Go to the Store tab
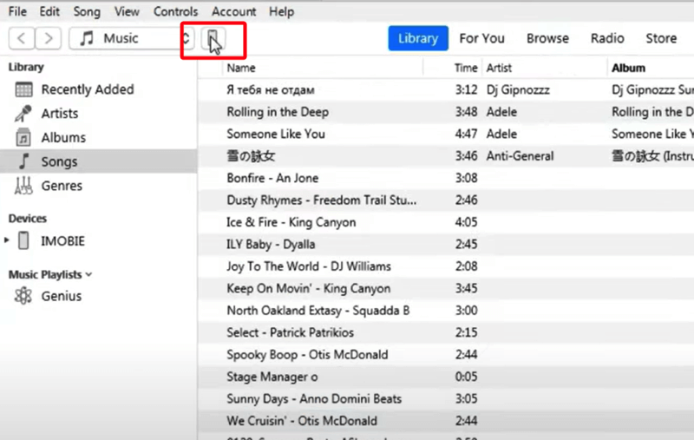Viewport: 694px width, 440px height. click(661, 38)
